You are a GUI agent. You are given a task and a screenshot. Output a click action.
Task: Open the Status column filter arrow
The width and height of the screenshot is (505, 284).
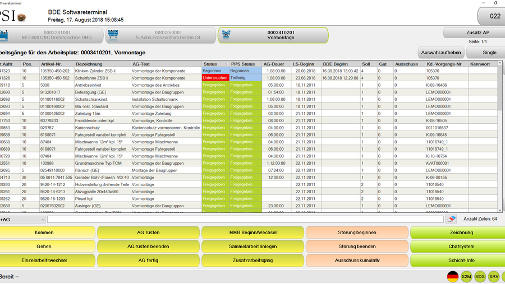point(227,64)
